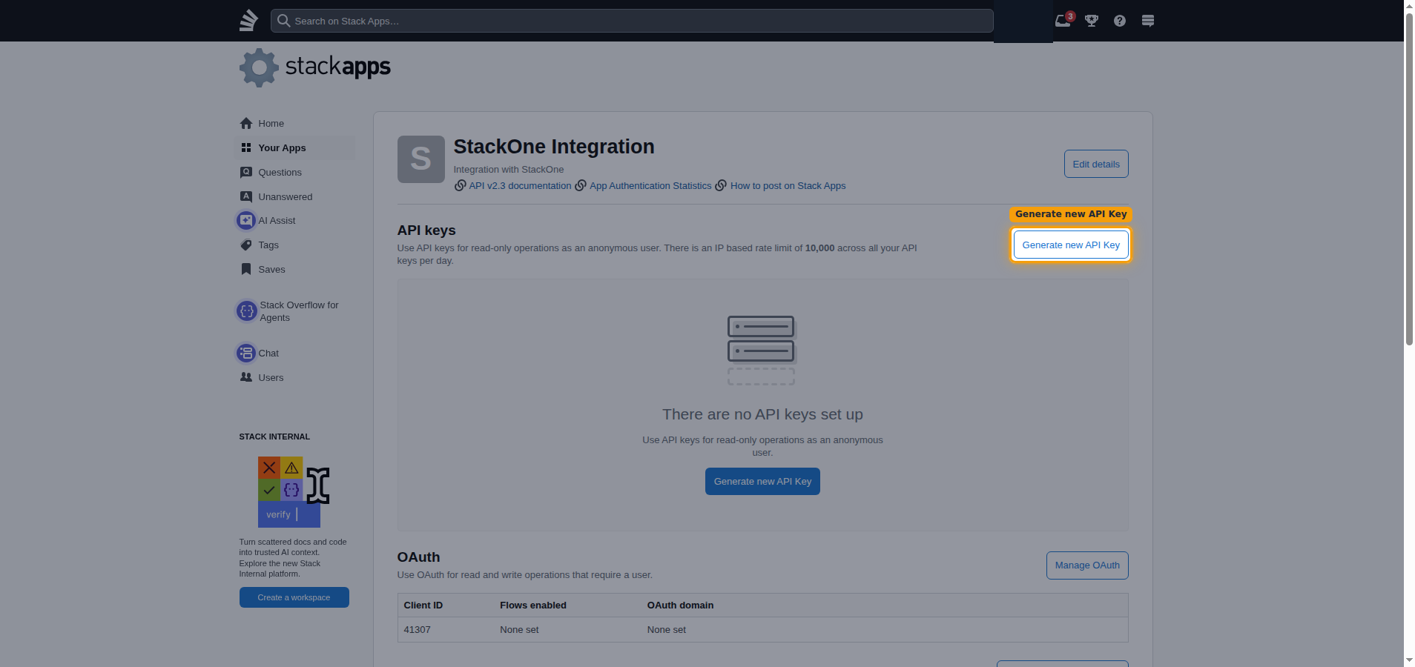This screenshot has height=667, width=1415.
Task: Open Questions in the sidebar
Action: pyautogui.click(x=294, y=172)
